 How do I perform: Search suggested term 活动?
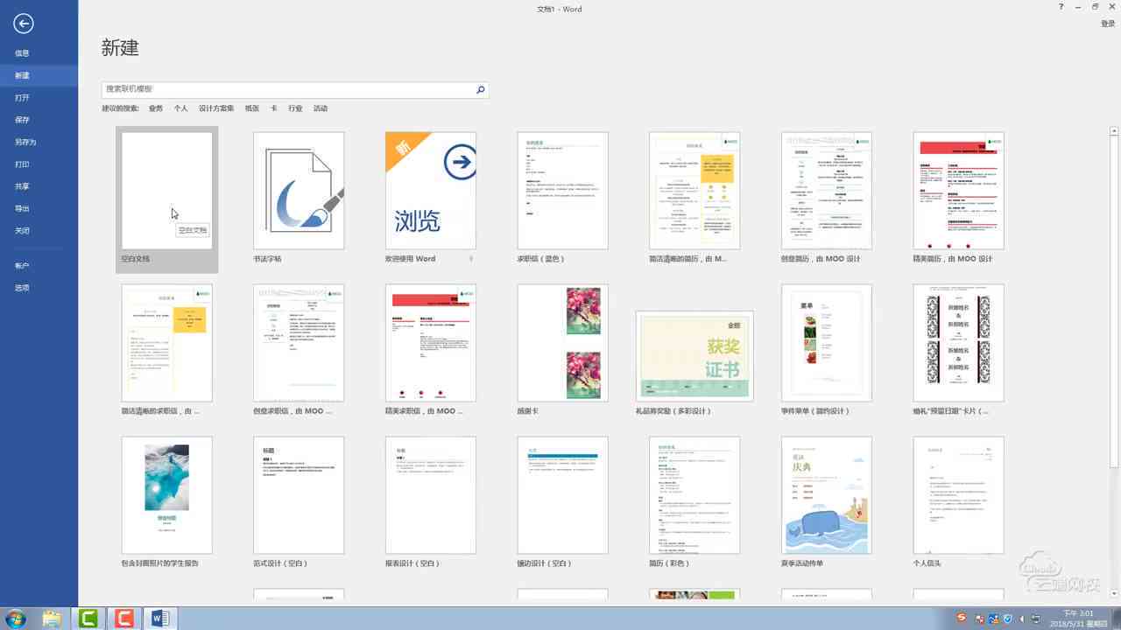click(321, 108)
